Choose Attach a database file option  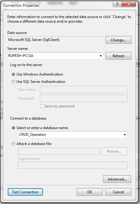[x=13, y=144]
